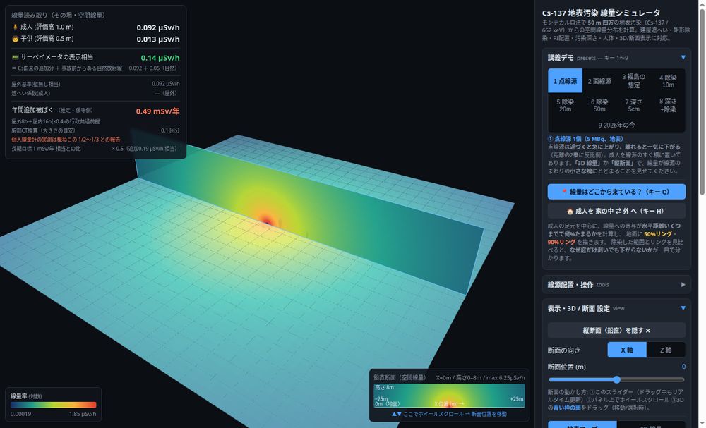Click the child face icon beside 子供

(15, 39)
